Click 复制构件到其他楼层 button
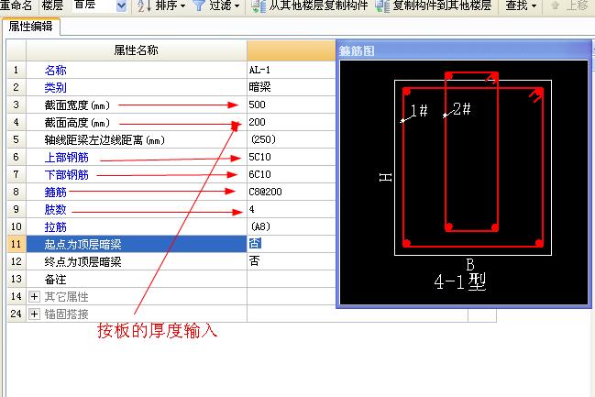 [434, 6]
